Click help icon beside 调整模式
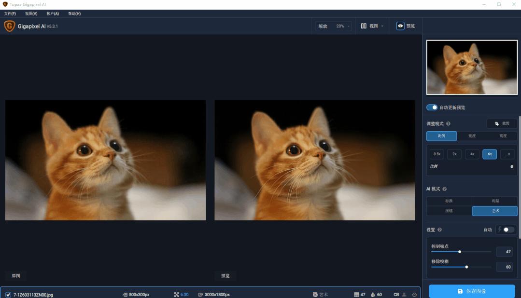Screen dimensions: 521x298 (448, 124)
